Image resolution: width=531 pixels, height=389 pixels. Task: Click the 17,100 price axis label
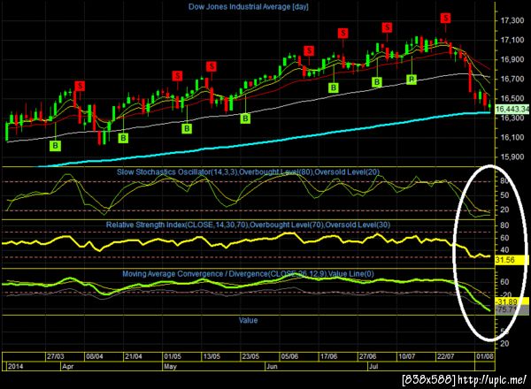tap(512, 41)
